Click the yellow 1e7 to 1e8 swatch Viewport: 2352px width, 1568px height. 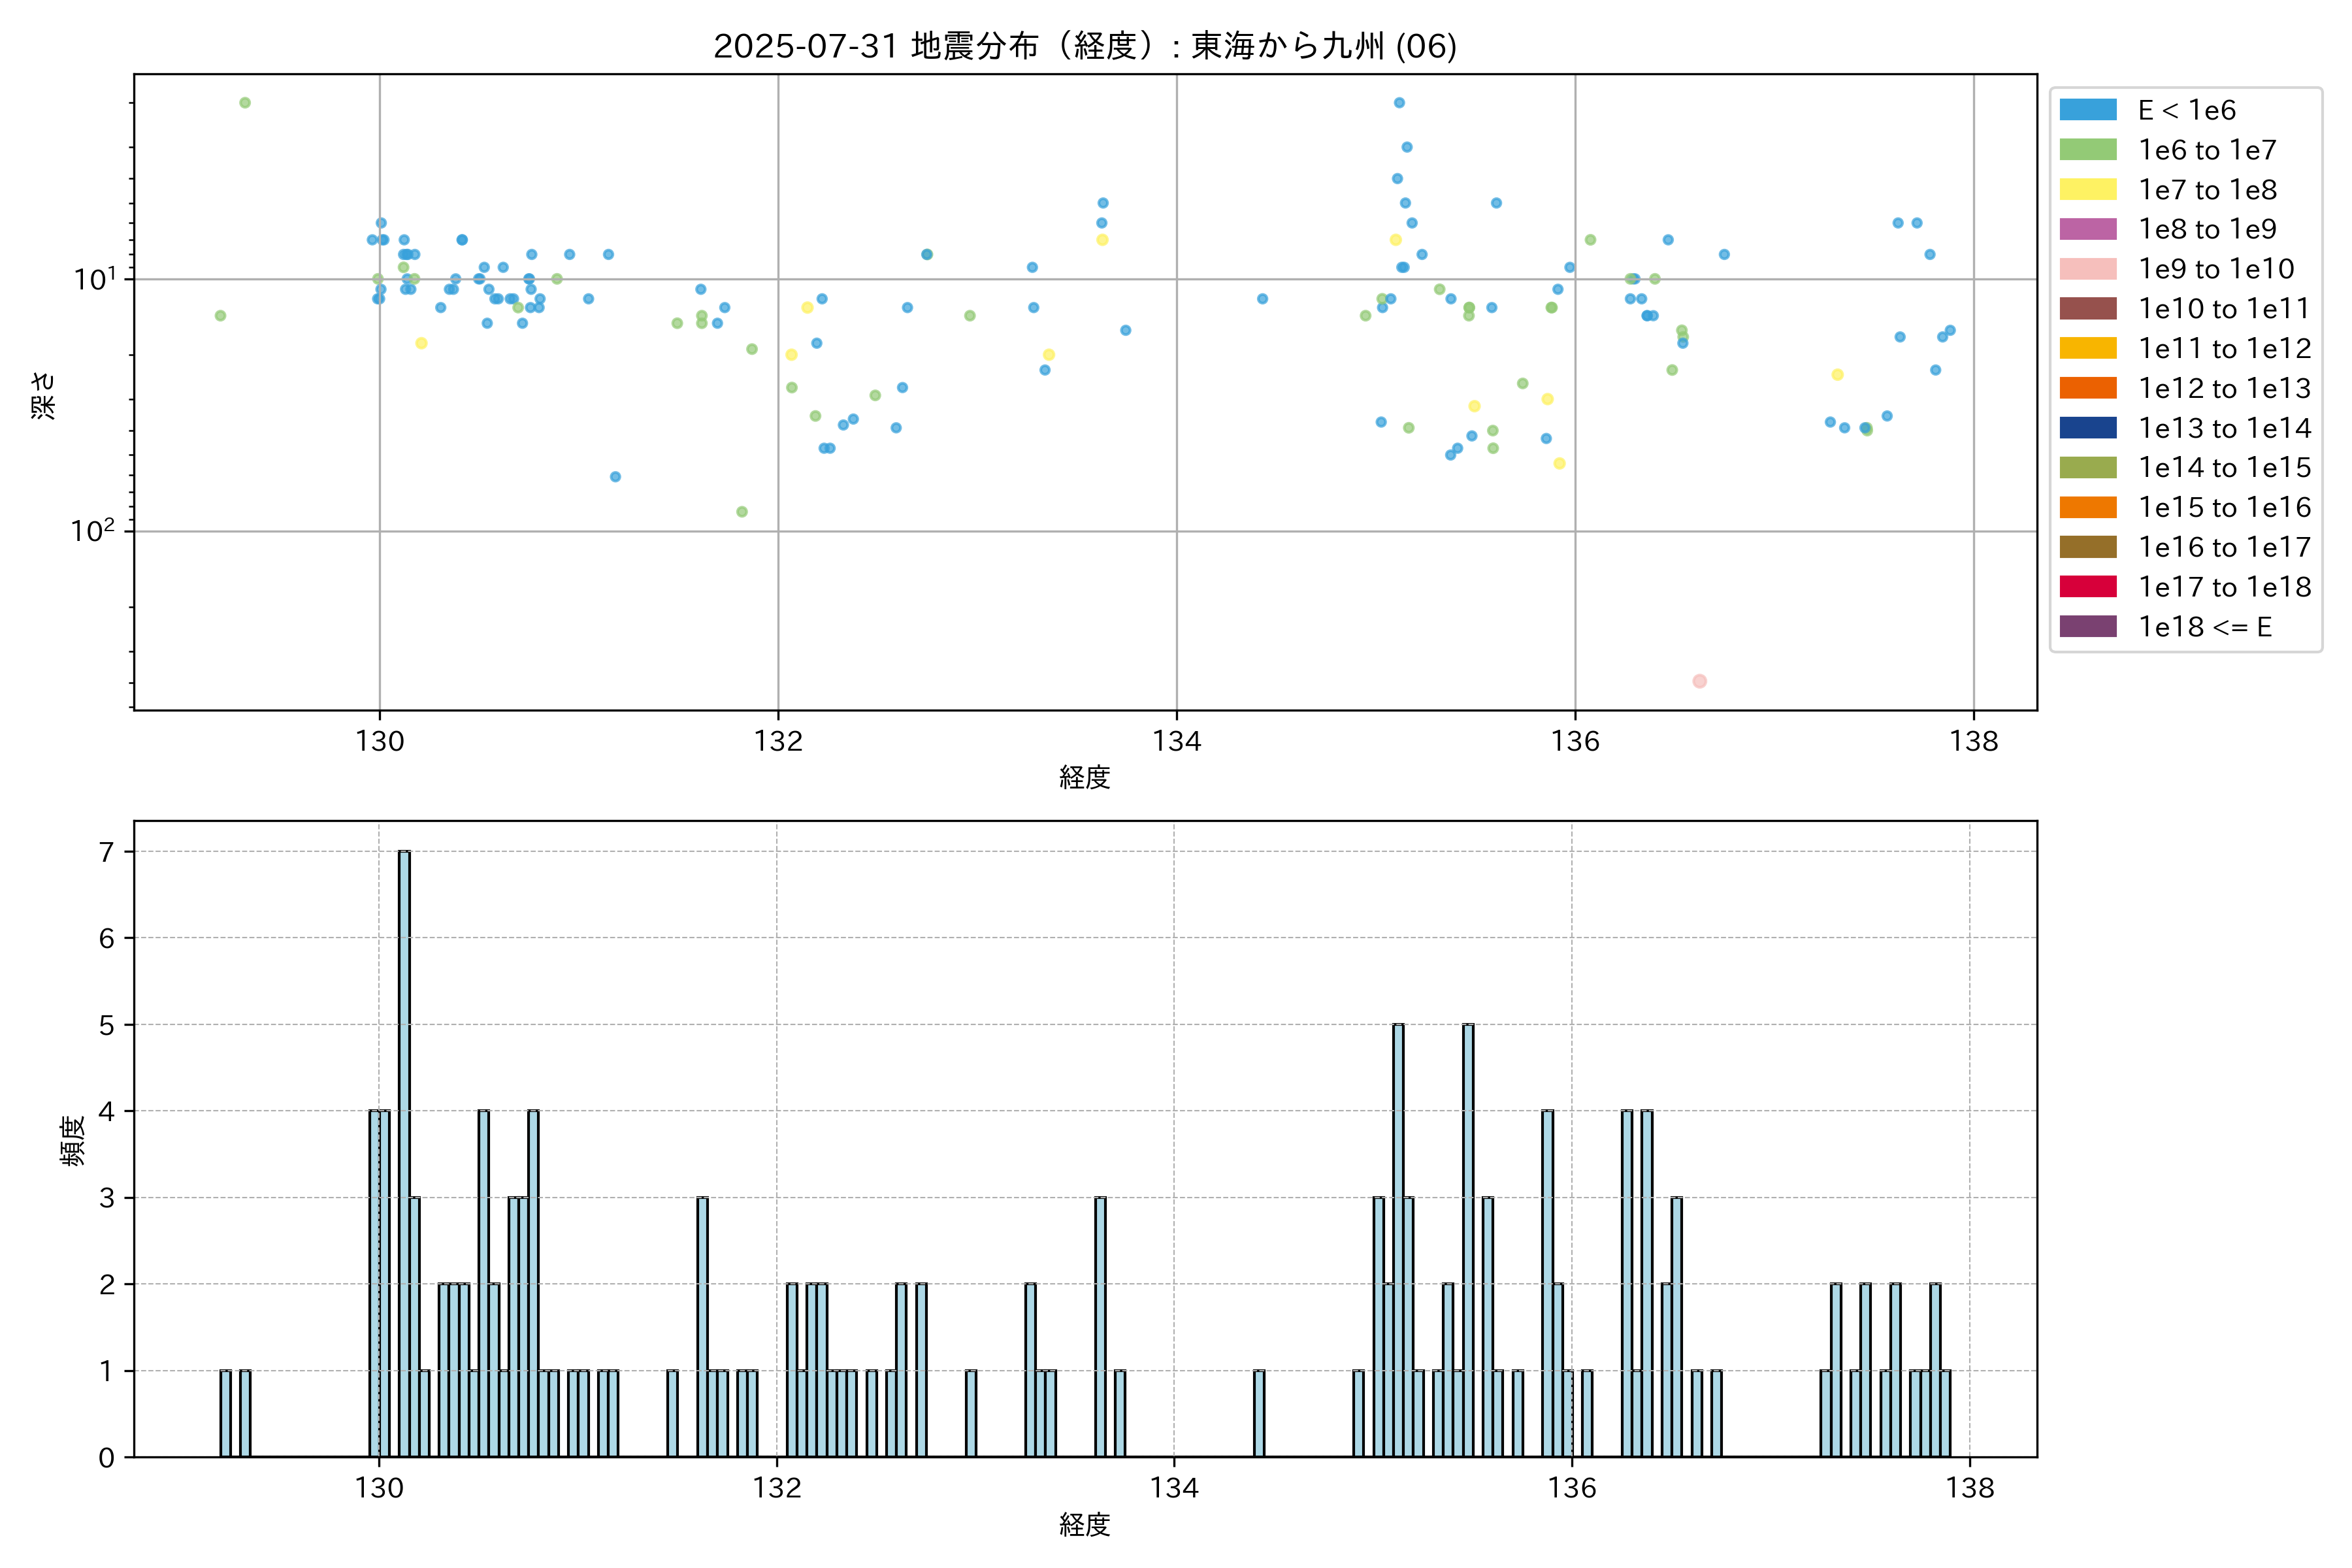coord(2087,190)
